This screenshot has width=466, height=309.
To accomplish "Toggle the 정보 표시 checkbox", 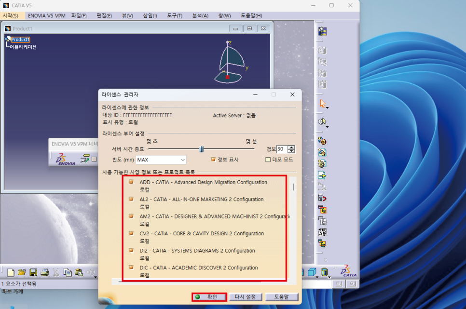I will click(x=213, y=160).
